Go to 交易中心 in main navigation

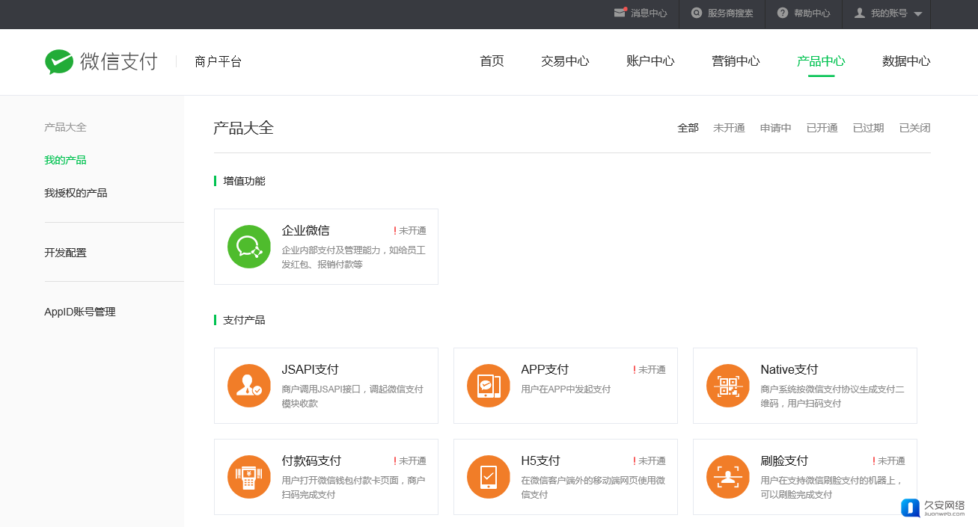565,61
